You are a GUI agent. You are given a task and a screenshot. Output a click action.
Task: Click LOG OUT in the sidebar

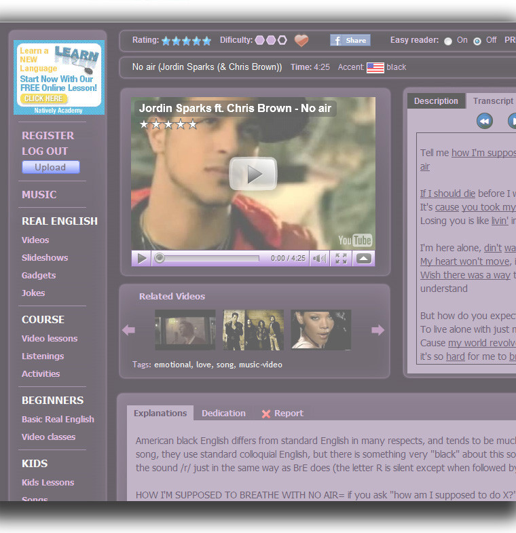click(x=45, y=151)
